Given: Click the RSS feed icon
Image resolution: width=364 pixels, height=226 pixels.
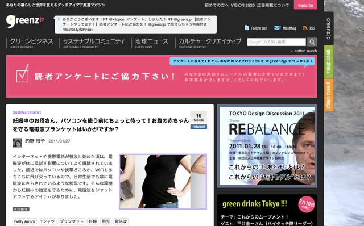Looking at the screenshot, I should [x=305, y=28].
